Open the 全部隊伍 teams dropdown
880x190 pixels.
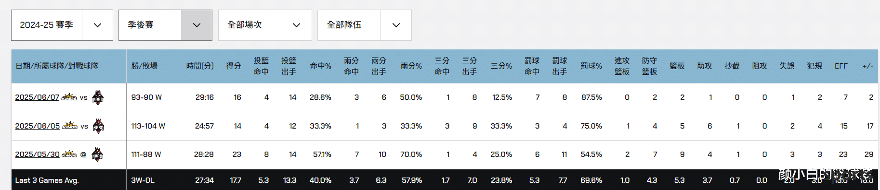click(364, 25)
